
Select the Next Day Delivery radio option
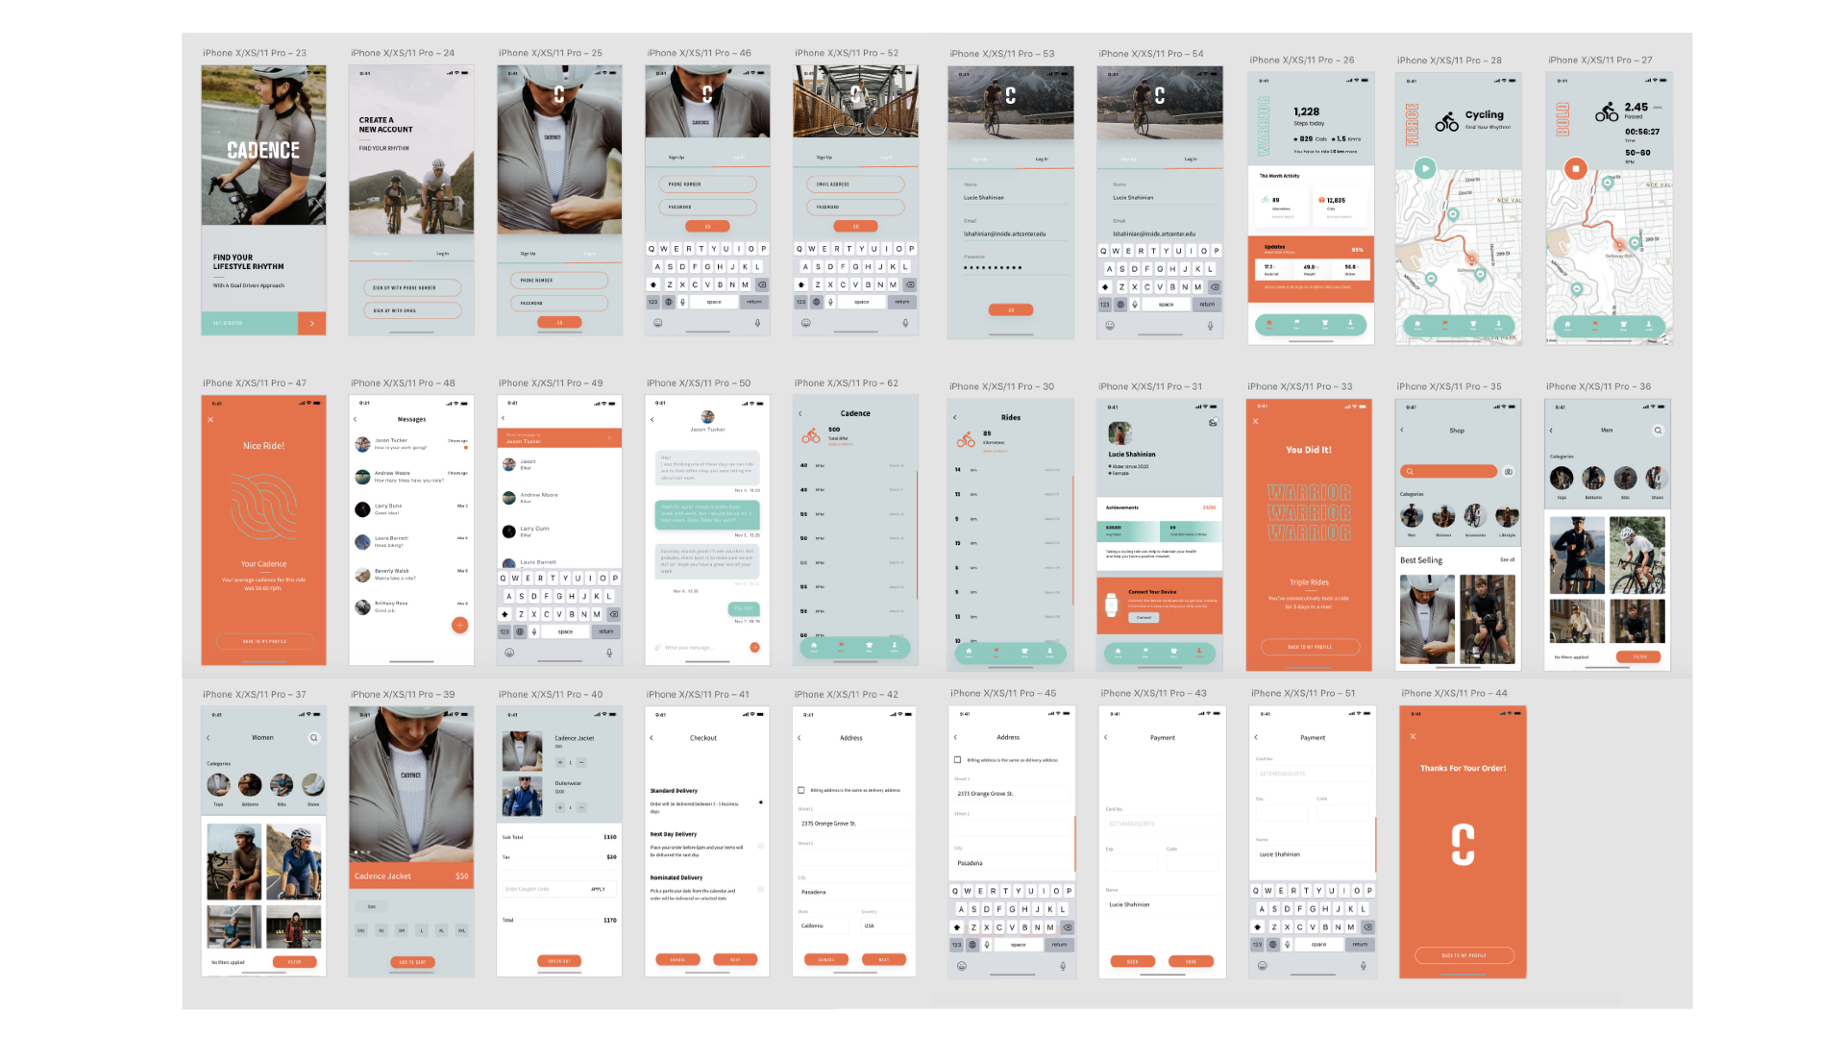click(x=760, y=846)
